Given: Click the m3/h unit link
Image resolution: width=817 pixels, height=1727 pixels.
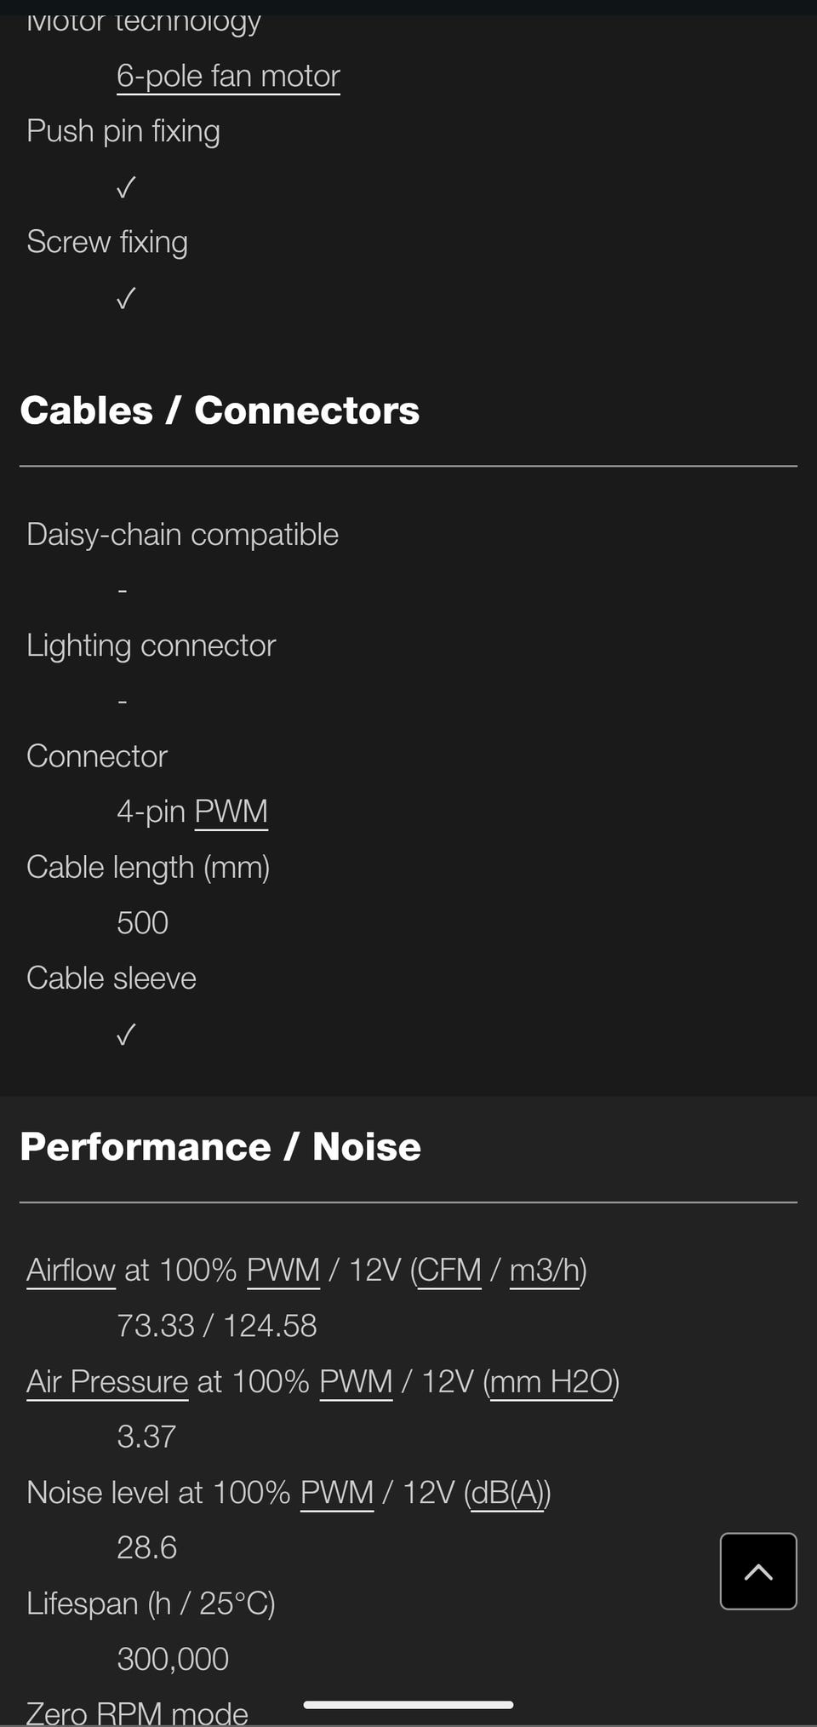Looking at the screenshot, I should tap(545, 1270).
